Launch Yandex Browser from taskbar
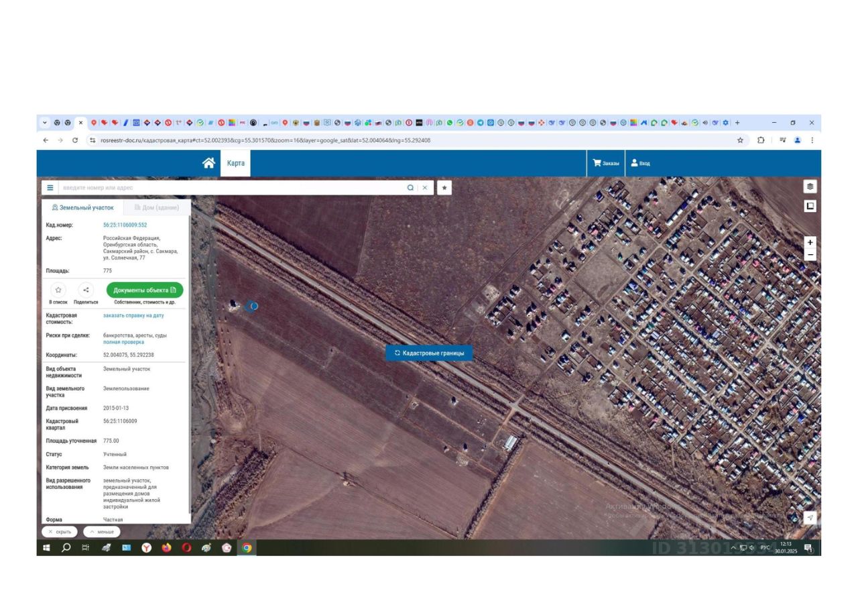 [146, 548]
